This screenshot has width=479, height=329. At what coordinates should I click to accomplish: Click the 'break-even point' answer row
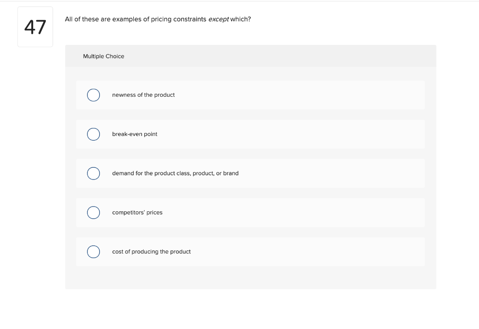250,134
